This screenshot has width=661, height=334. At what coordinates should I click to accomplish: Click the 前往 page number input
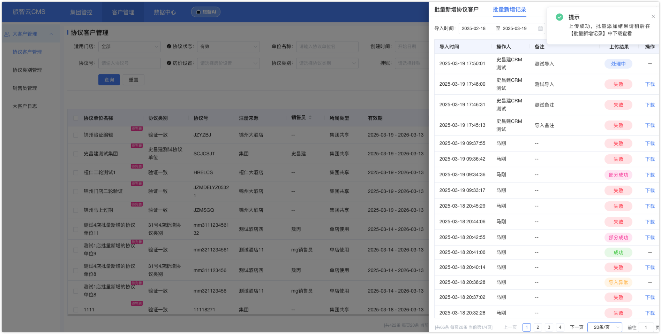(x=646, y=327)
